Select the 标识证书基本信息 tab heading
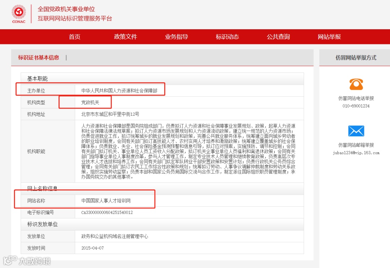Screen dimensions: 390x268 [x=39, y=58]
